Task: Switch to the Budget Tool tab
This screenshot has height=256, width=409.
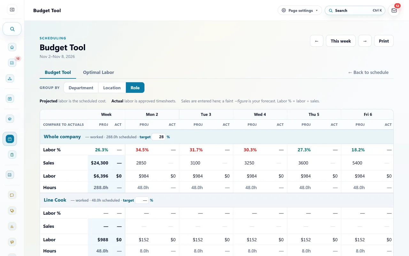Action: click(x=58, y=72)
